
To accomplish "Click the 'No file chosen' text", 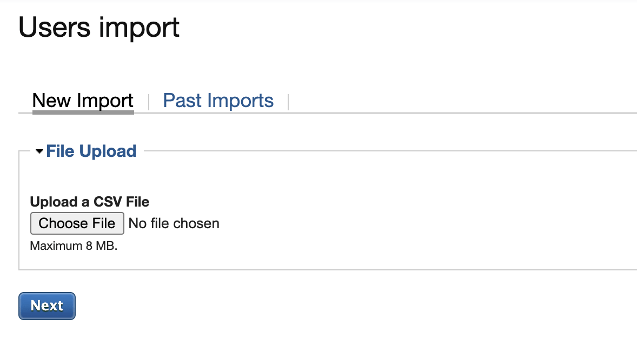I will pyautogui.click(x=174, y=223).
